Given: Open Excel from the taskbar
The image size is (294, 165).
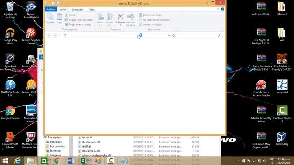Looking at the screenshot, I should click(x=84, y=161).
